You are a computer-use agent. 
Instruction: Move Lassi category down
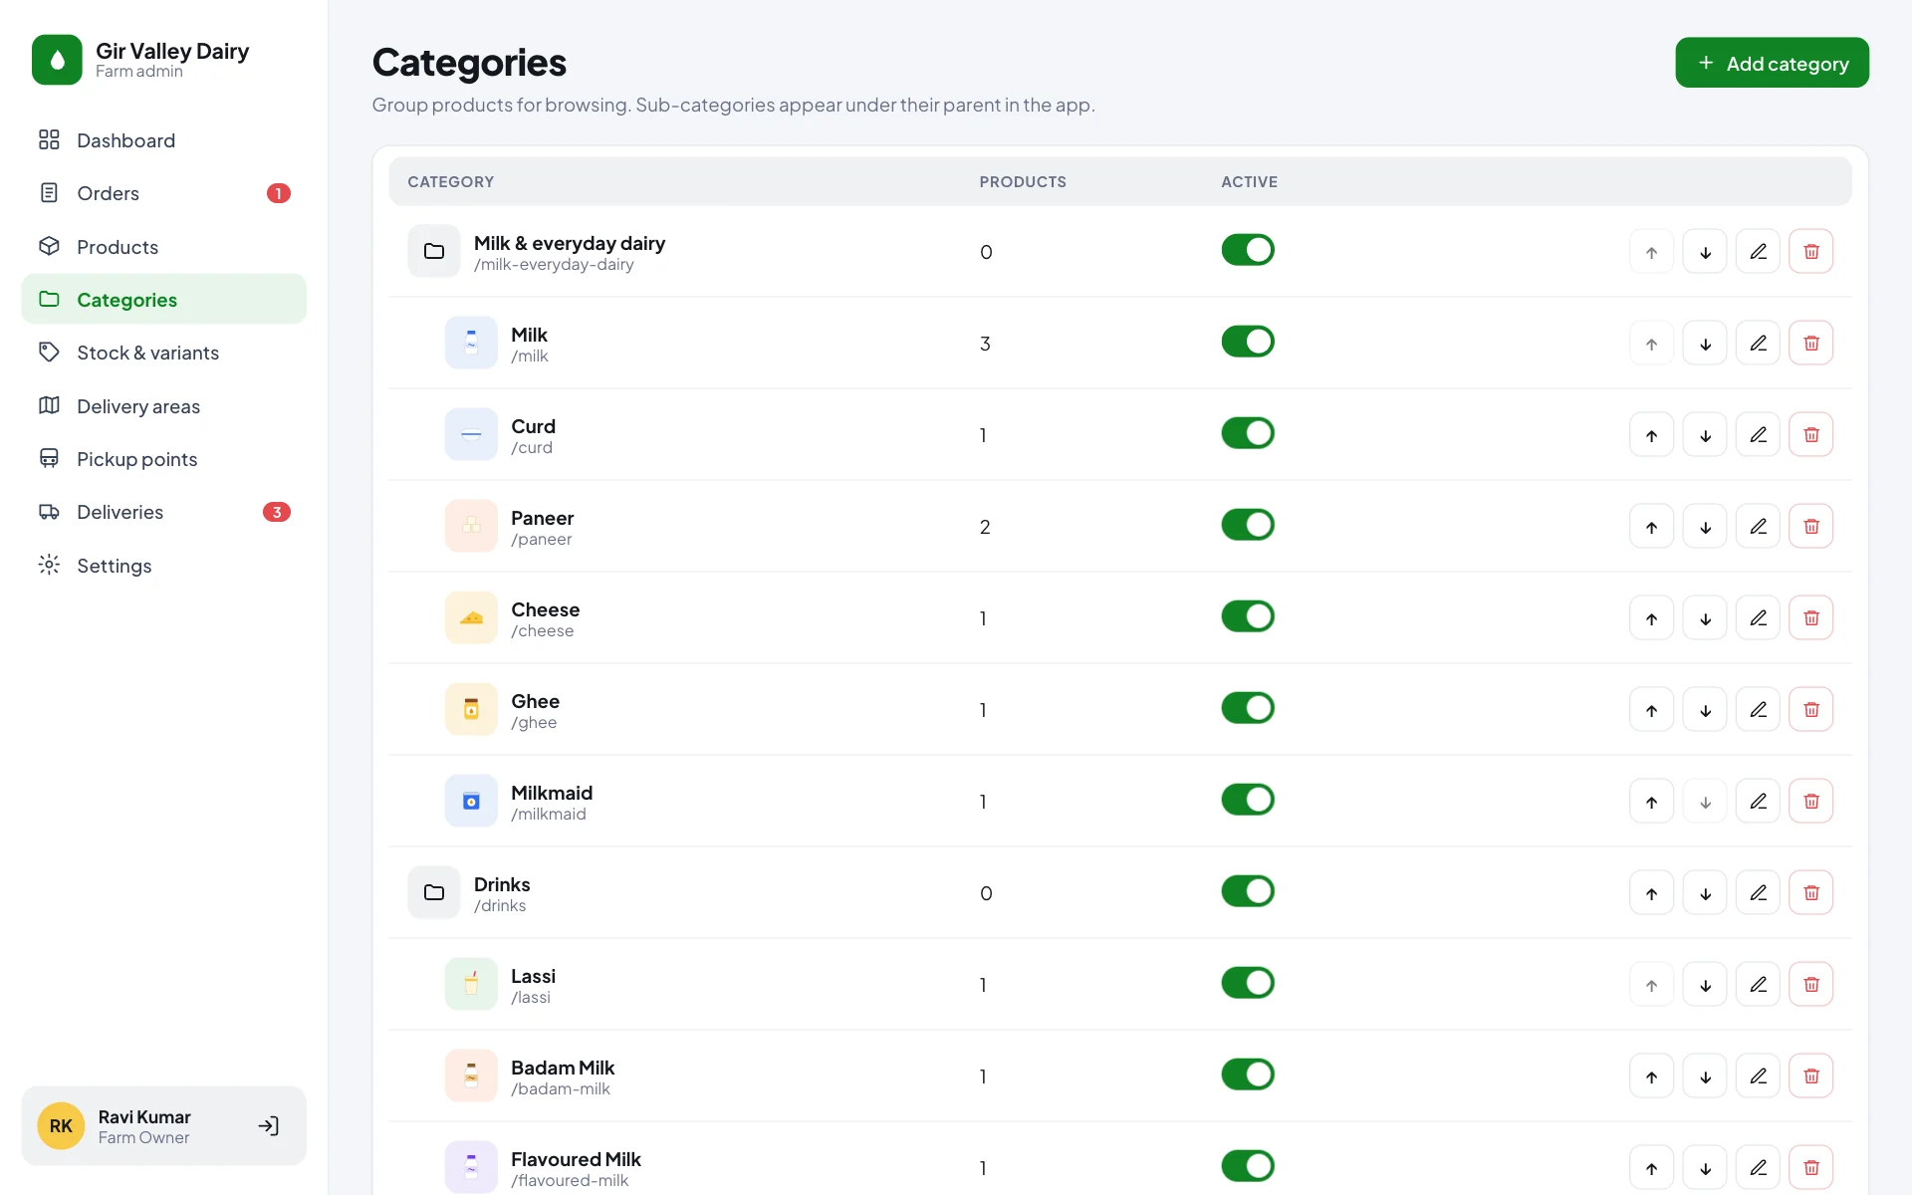pyautogui.click(x=1705, y=985)
